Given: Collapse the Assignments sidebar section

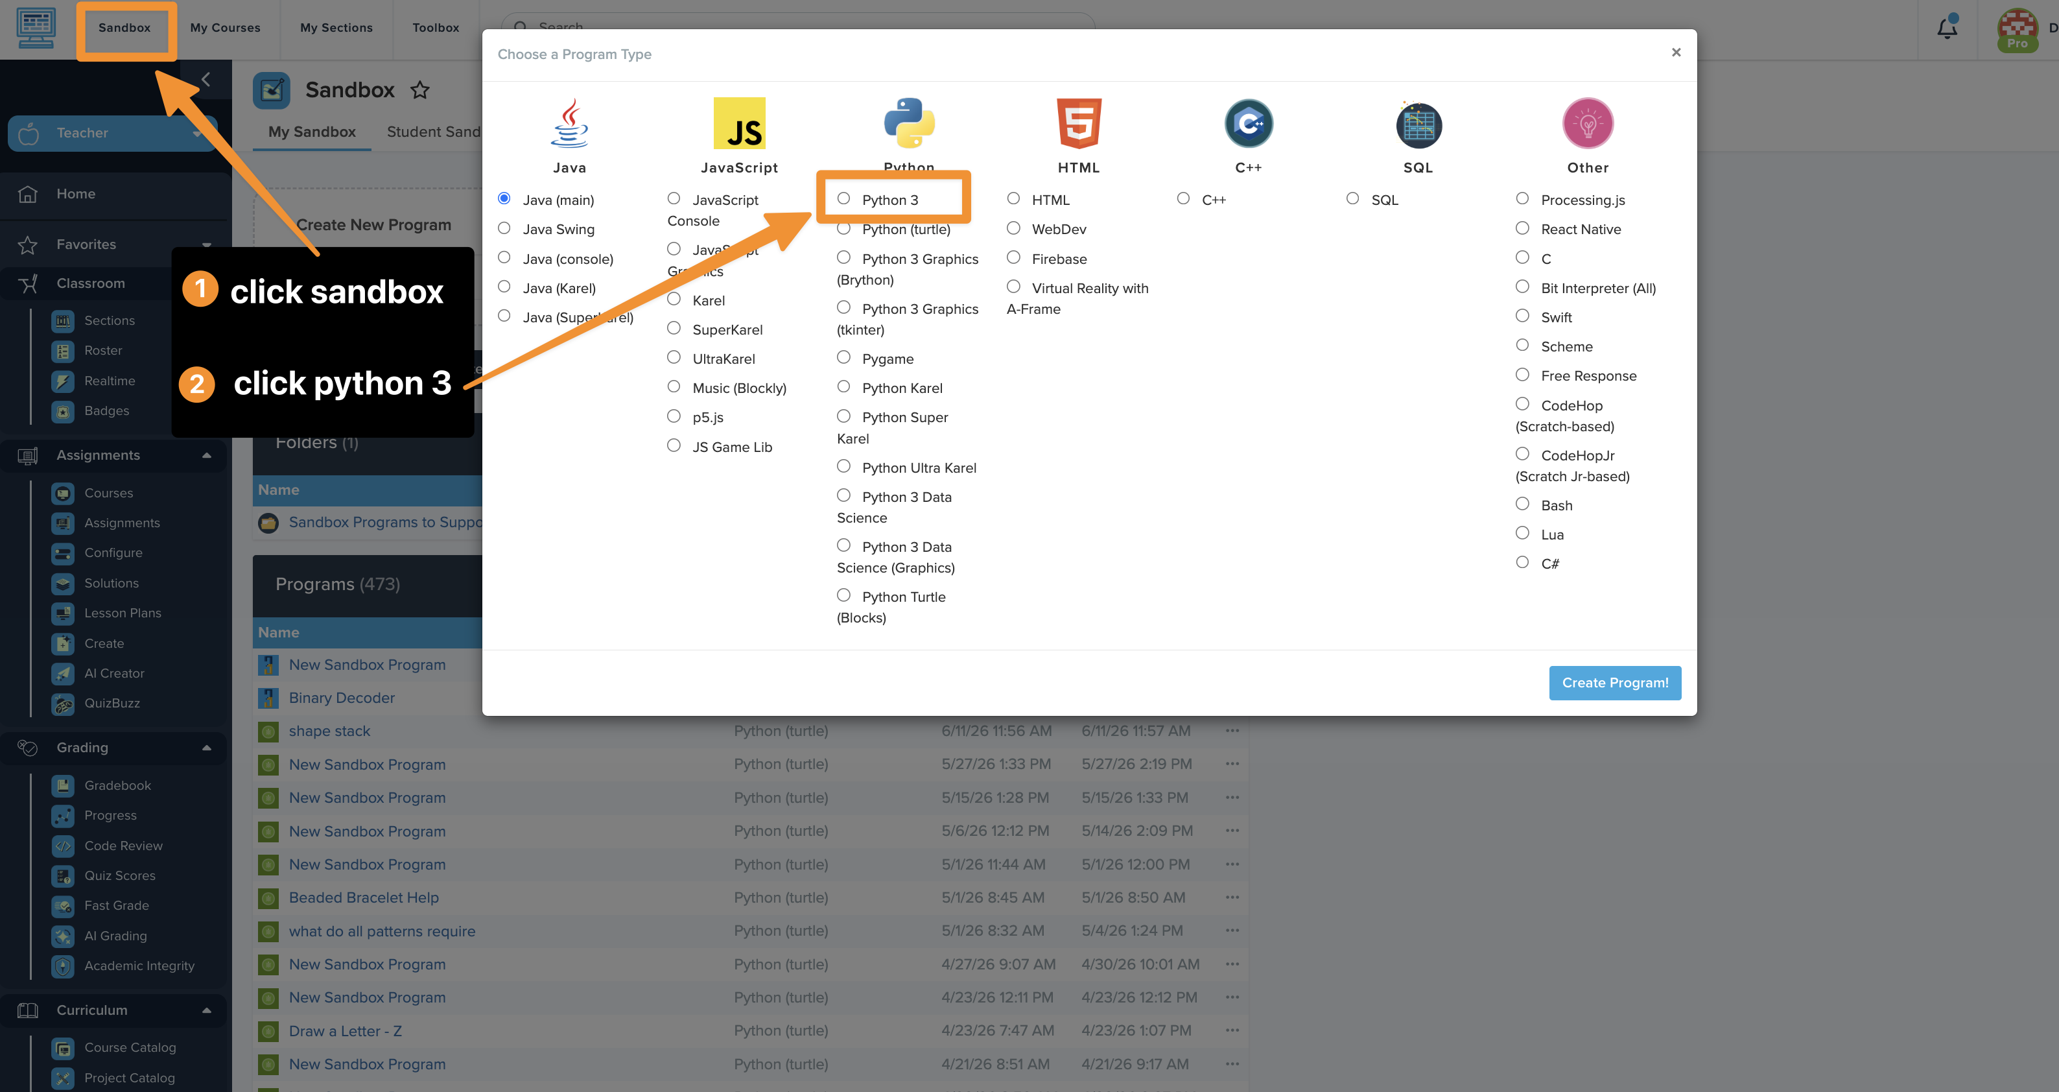Looking at the screenshot, I should 206,456.
